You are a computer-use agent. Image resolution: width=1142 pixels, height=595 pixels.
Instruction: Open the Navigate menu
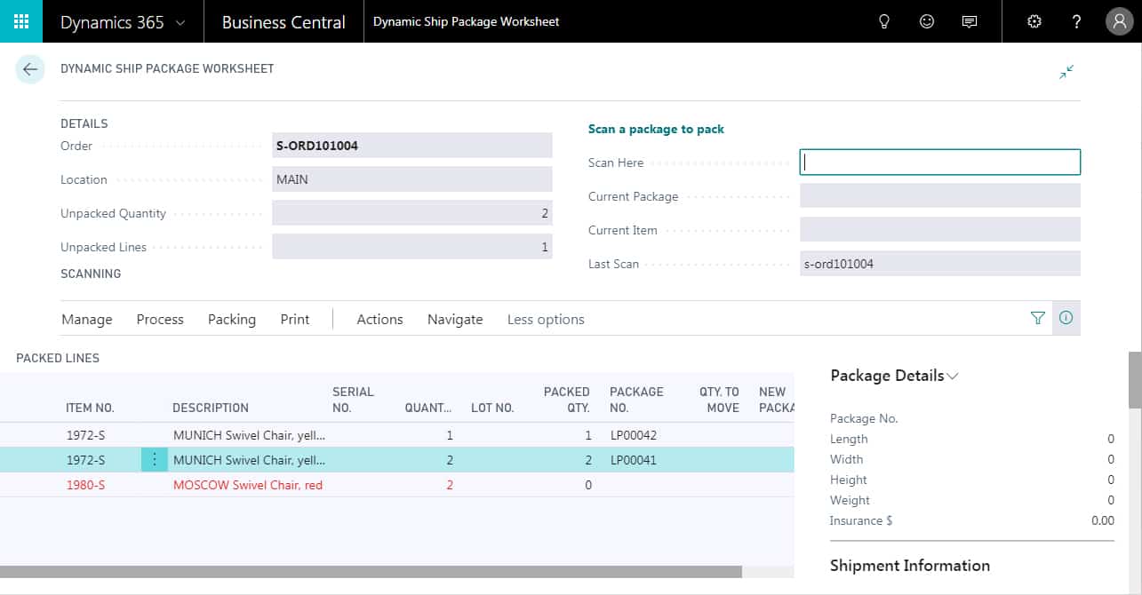454,319
